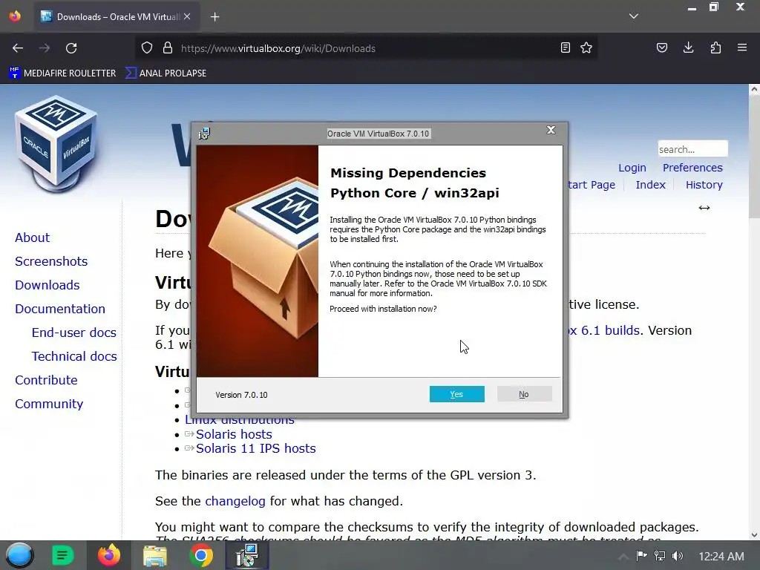This screenshot has height=570, width=760.
Task: Click the installer icon in dialog title bar
Action: [x=205, y=134]
